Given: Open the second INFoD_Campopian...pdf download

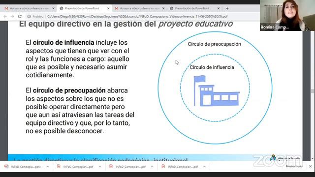Looking at the screenshot, I should [130, 167].
